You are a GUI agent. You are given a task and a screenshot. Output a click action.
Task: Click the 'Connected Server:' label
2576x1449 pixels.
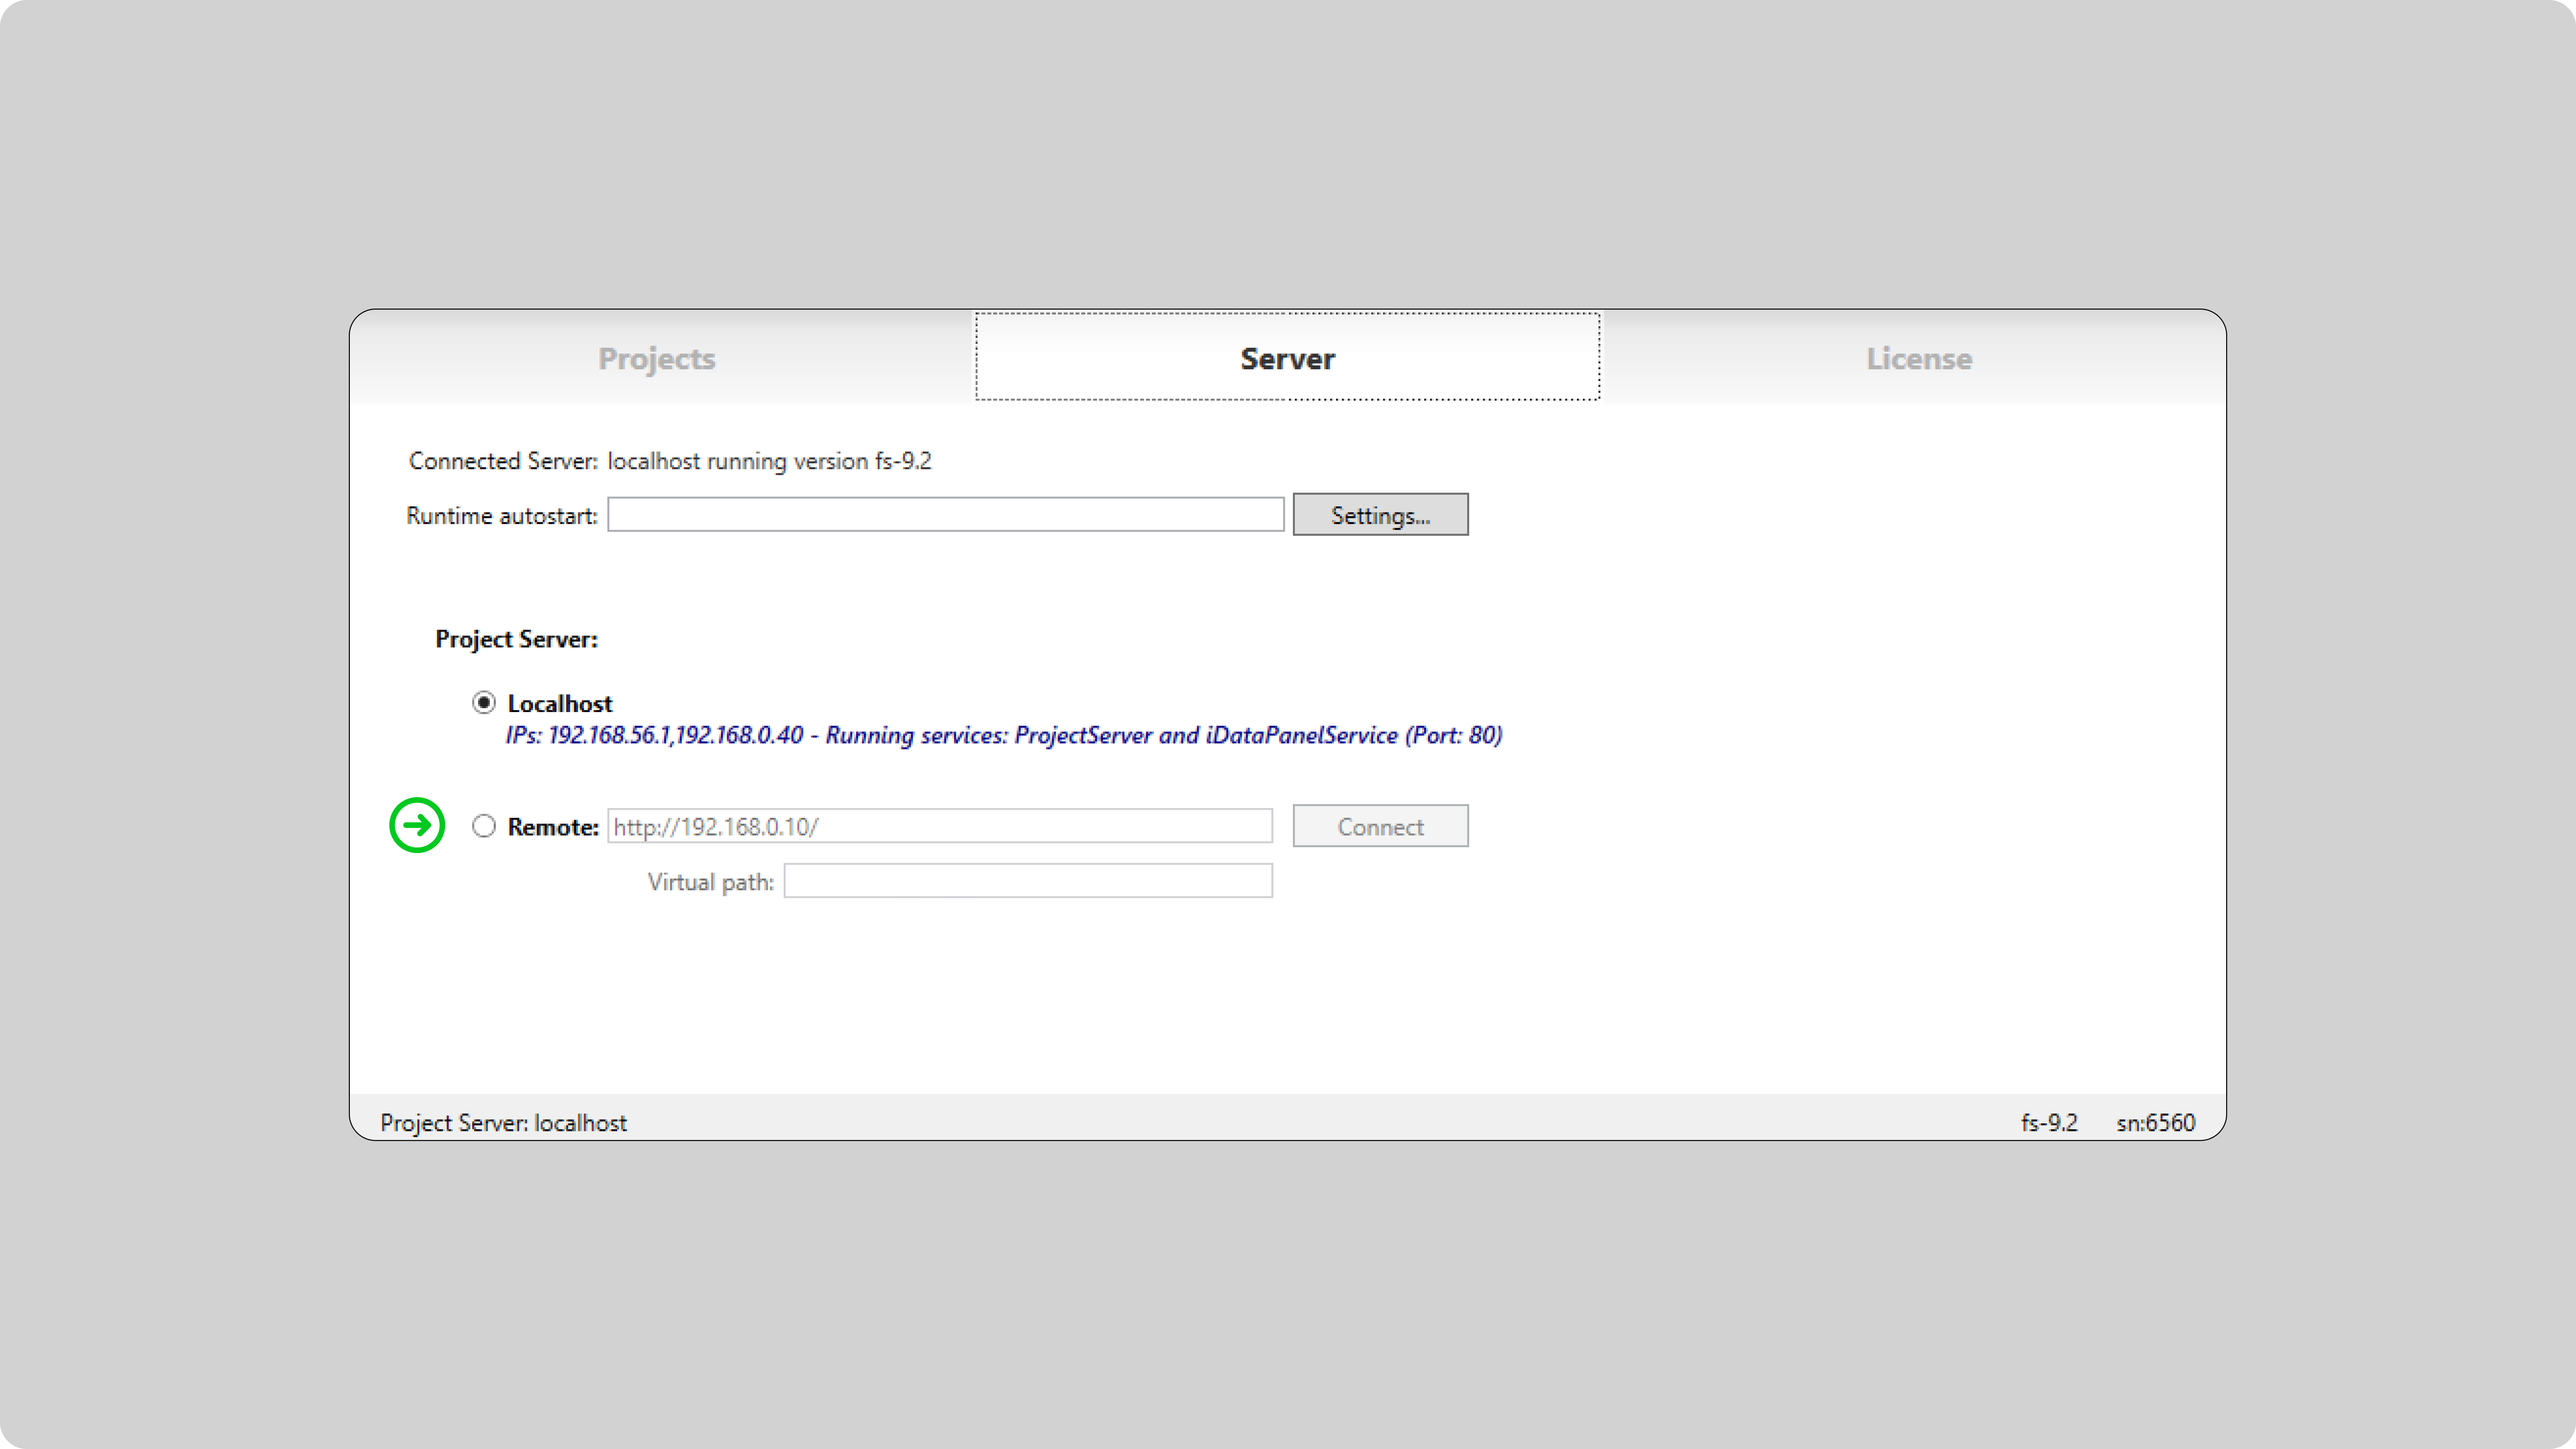point(503,461)
